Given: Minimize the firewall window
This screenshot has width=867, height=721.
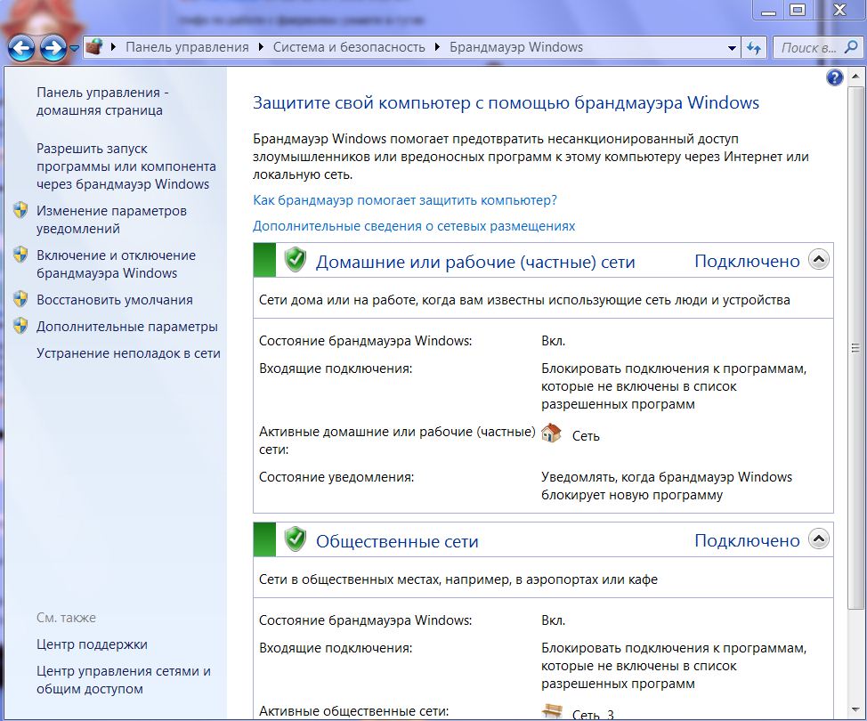Looking at the screenshot, I should [768, 11].
